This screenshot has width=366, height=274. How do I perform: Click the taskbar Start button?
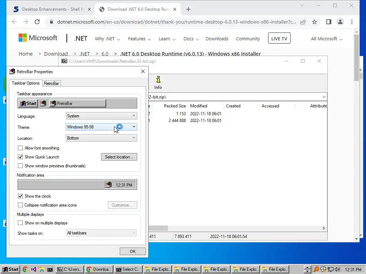tap(10, 269)
